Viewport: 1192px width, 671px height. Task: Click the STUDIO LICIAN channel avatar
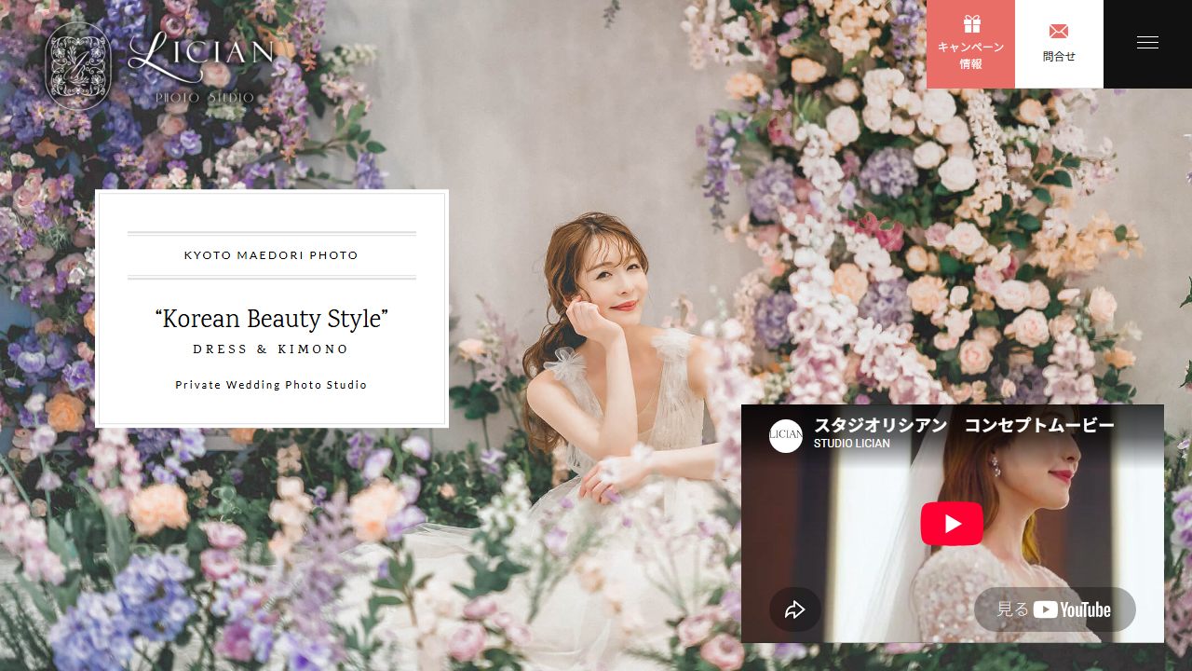pos(786,435)
